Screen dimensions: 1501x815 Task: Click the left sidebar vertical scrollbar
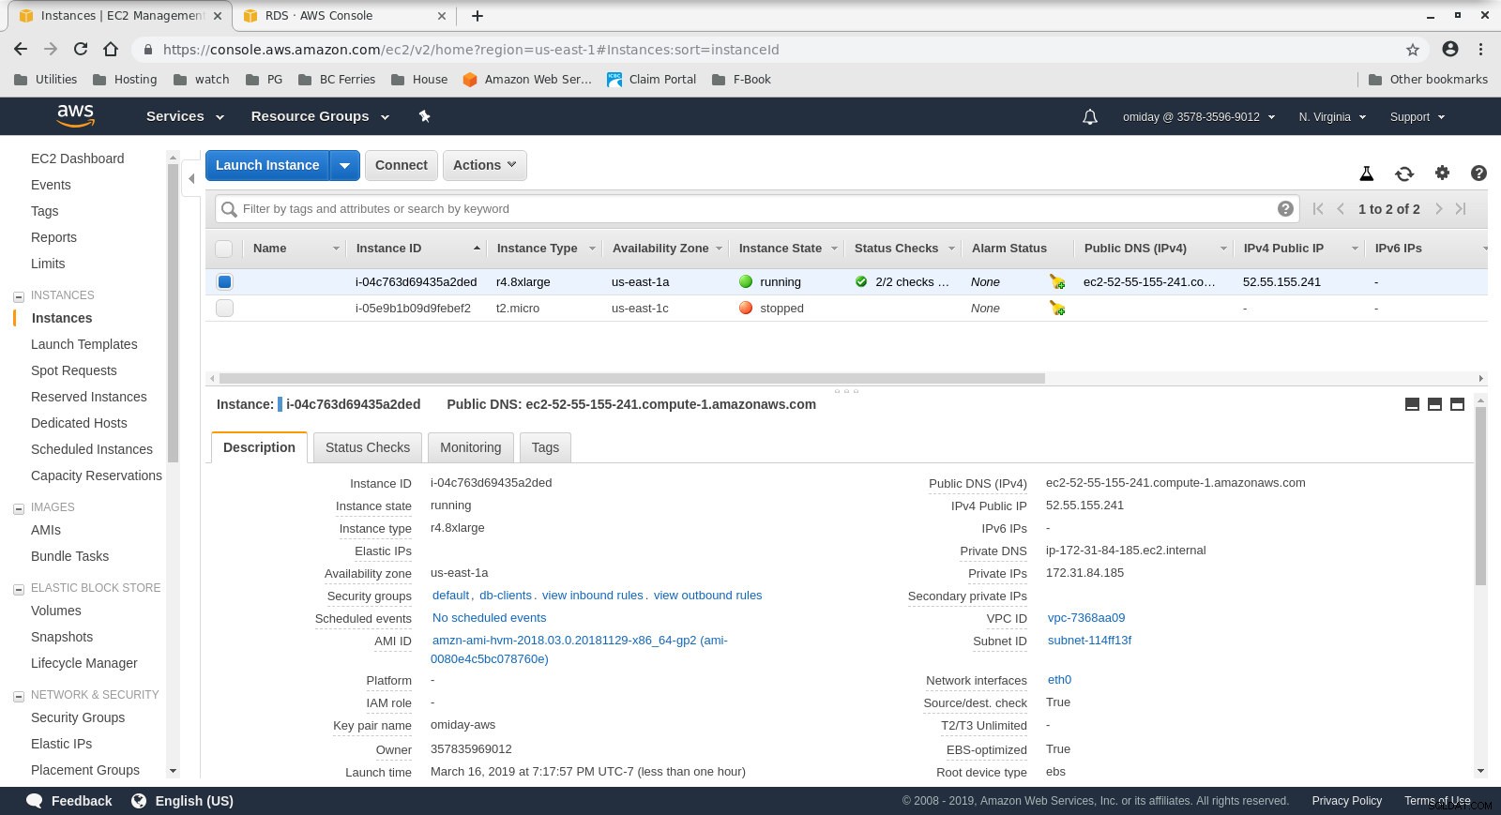pyautogui.click(x=173, y=314)
